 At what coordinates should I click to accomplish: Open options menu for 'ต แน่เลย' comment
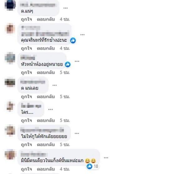click(55, 85)
